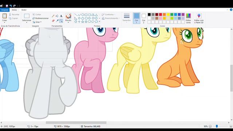The width and height of the screenshot is (233, 131).
Task: Click the Redimensionar button
Action: pos(40,18)
